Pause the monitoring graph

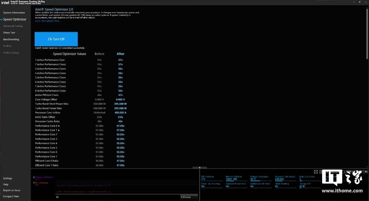[57, 197]
